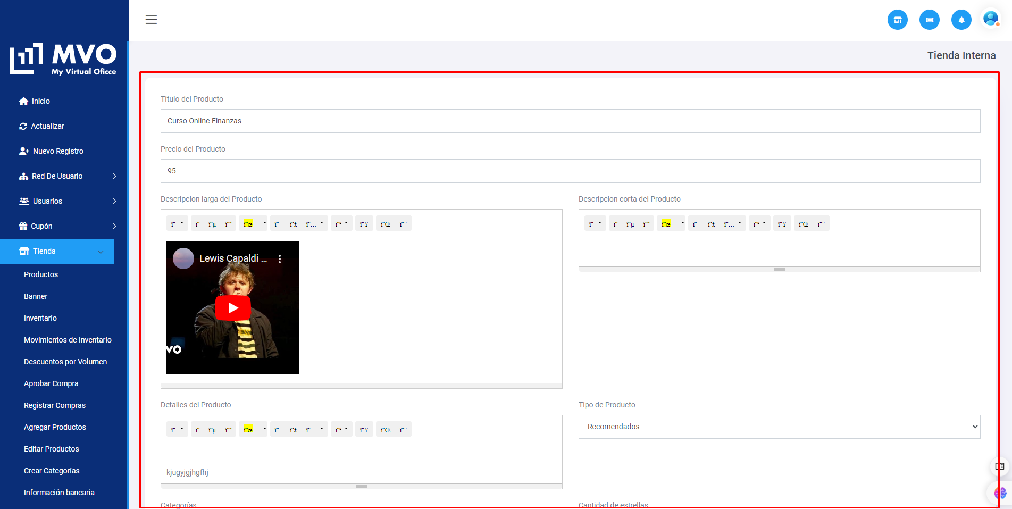
Task: Go to Productos in the Tienda menu
Action: click(41, 274)
